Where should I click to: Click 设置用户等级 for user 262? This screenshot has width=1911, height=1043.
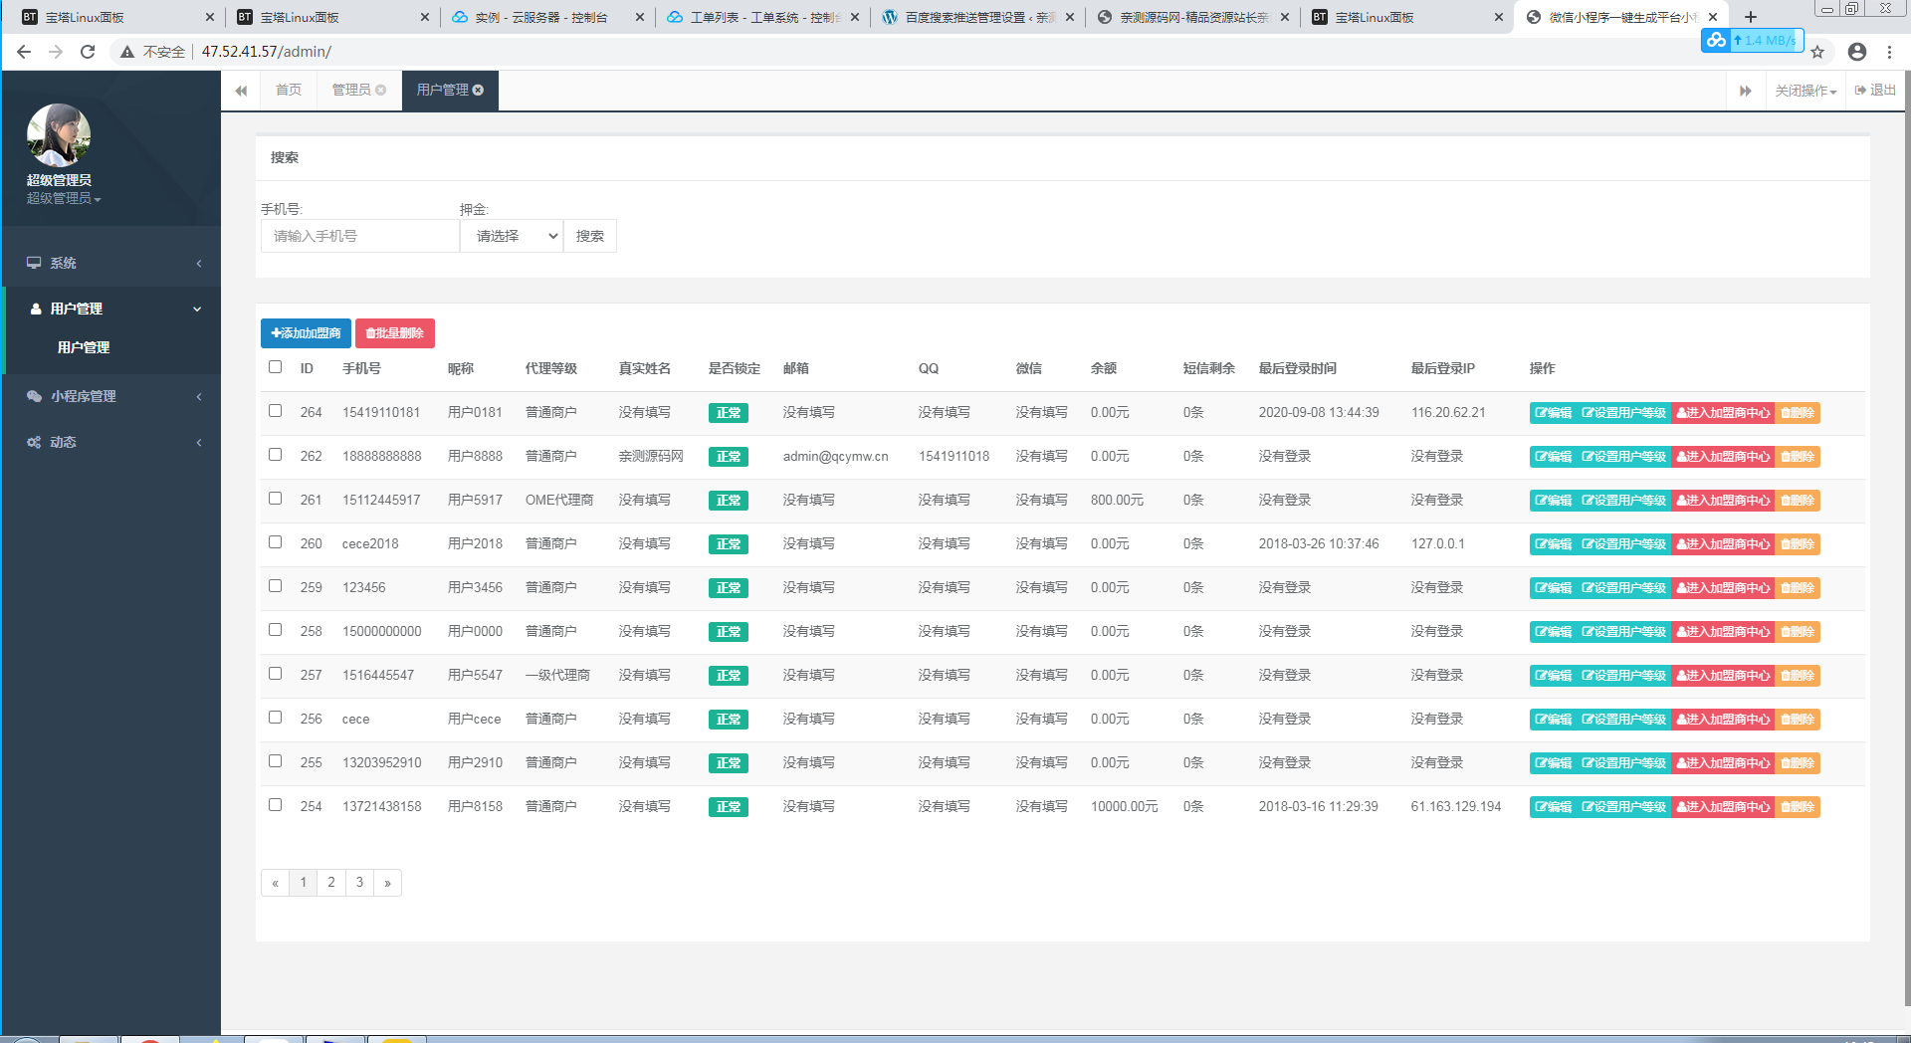(x=1623, y=457)
